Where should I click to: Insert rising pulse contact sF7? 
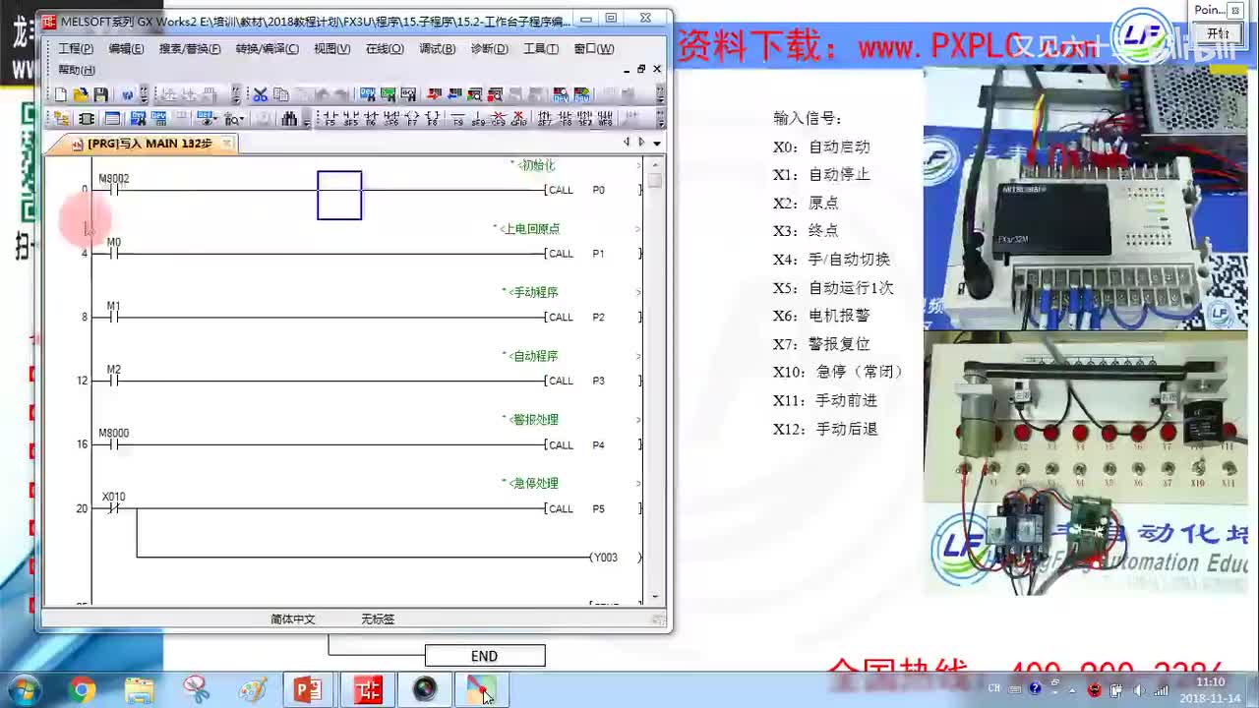pos(545,119)
